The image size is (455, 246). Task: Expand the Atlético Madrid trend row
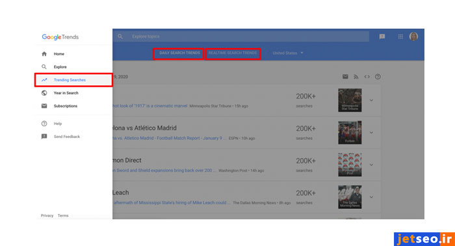pyautogui.click(x=371, y=133)
